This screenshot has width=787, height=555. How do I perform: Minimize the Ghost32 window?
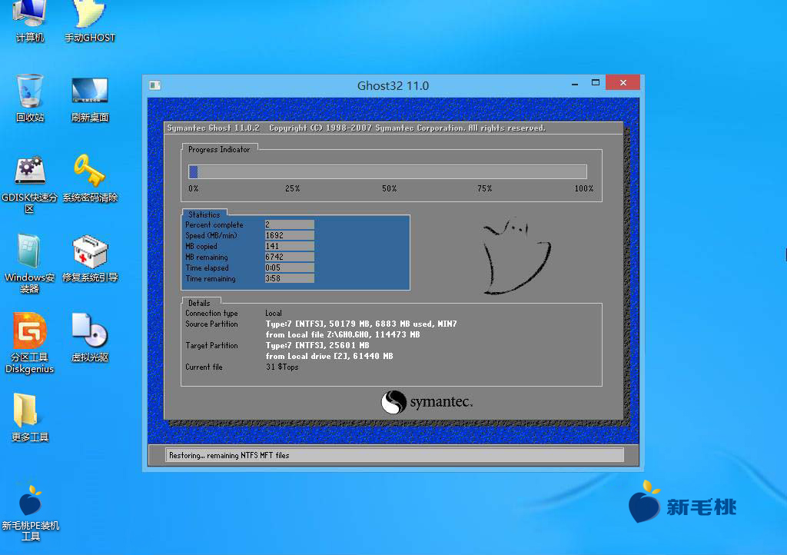click(x=575, y=83)
